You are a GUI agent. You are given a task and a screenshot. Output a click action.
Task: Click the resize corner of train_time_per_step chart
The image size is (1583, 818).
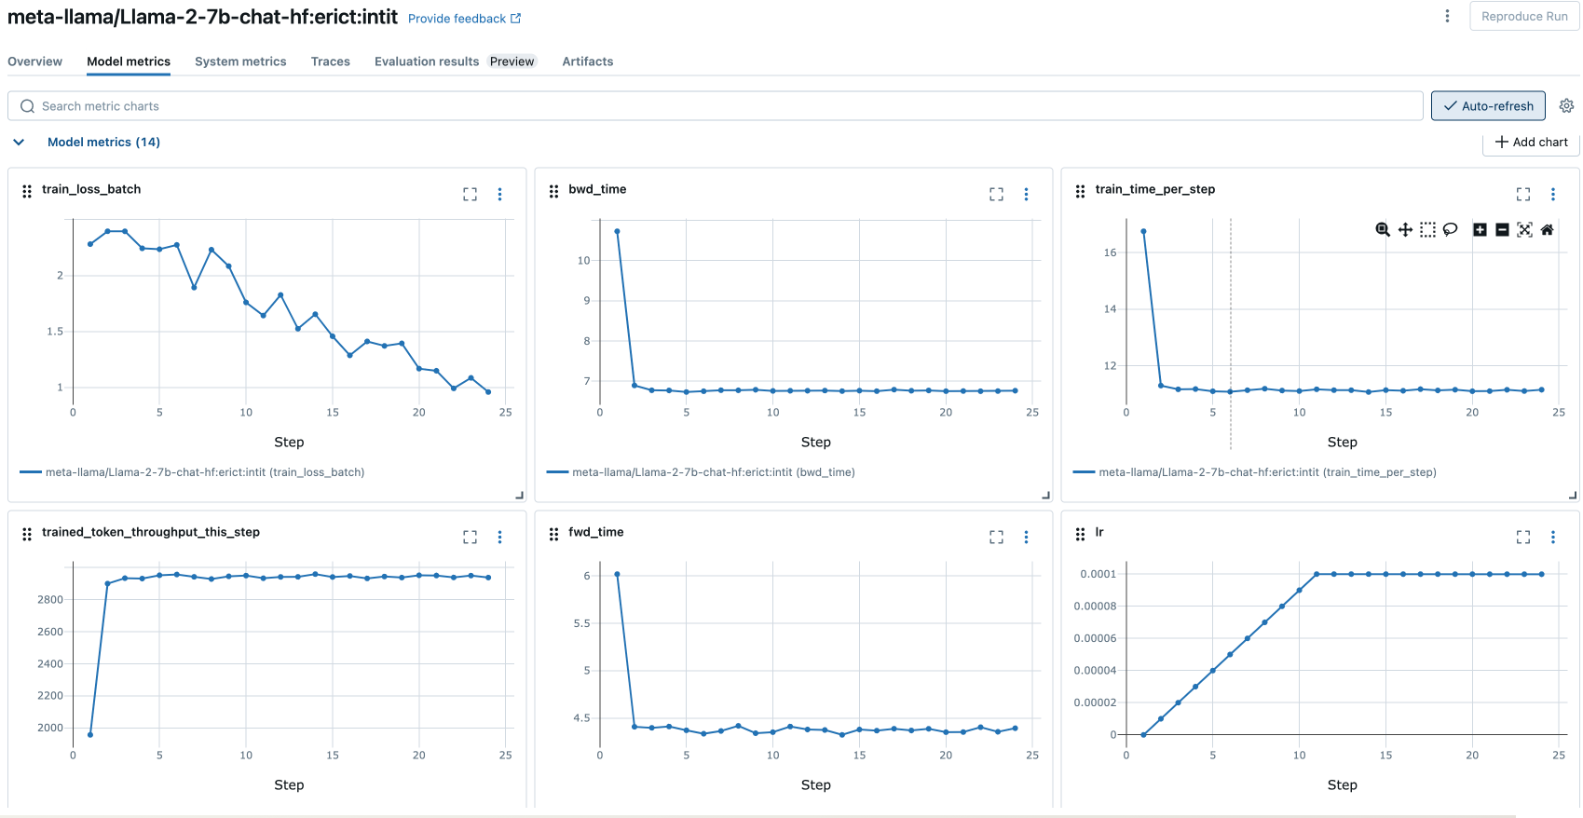(x=1573, y=495)
